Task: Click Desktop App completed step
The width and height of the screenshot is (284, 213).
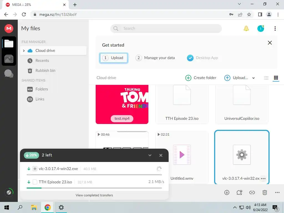Action: 202,58
